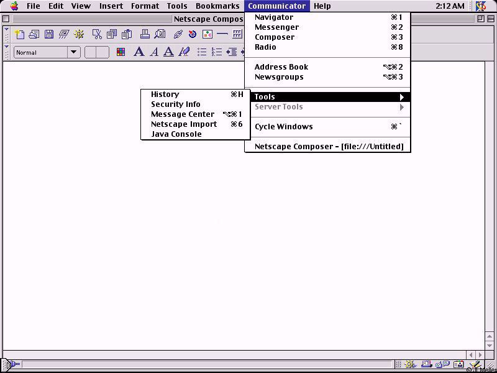Click the Print toolbar icon
This screenshot has width=497, height=373.
[x=145, y=34]
